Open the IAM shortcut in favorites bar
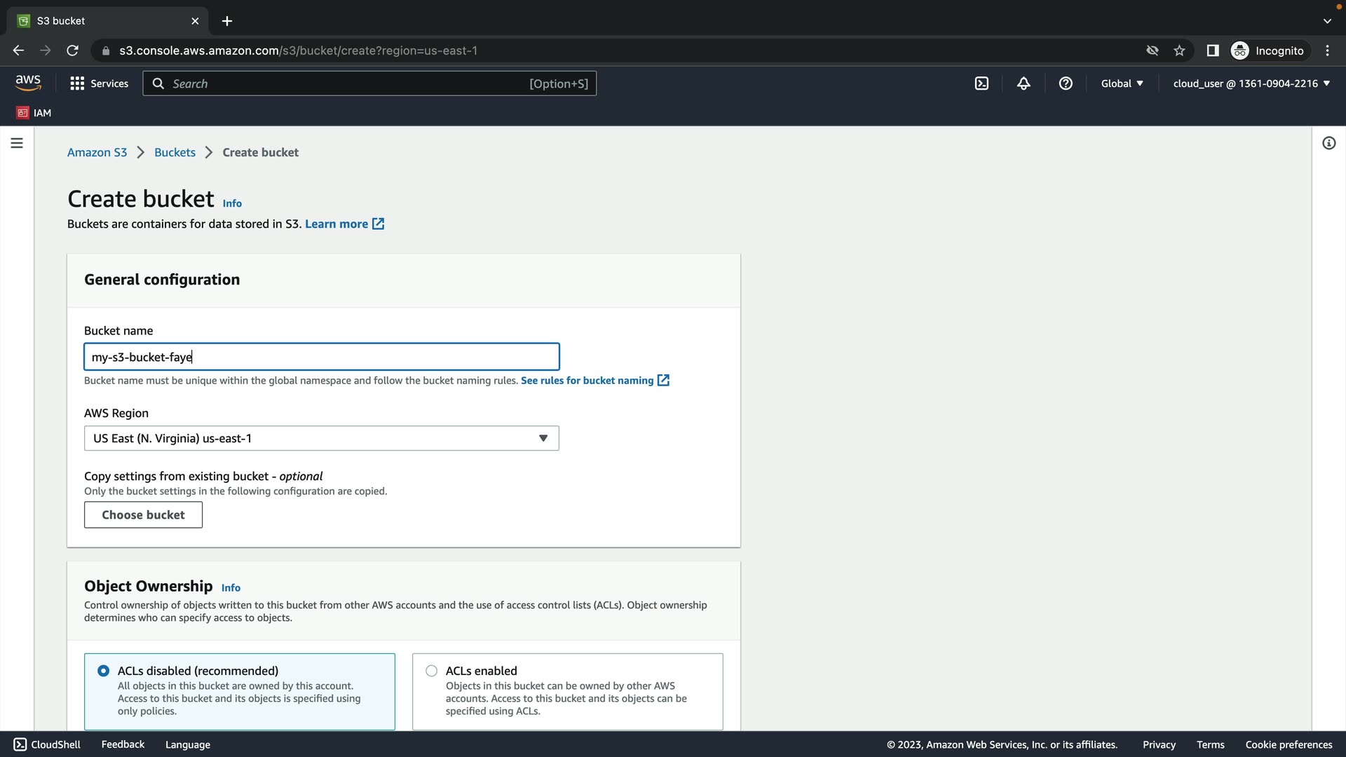The height and width of the screenshot is (757, 1346). click(x=34, y=113)
